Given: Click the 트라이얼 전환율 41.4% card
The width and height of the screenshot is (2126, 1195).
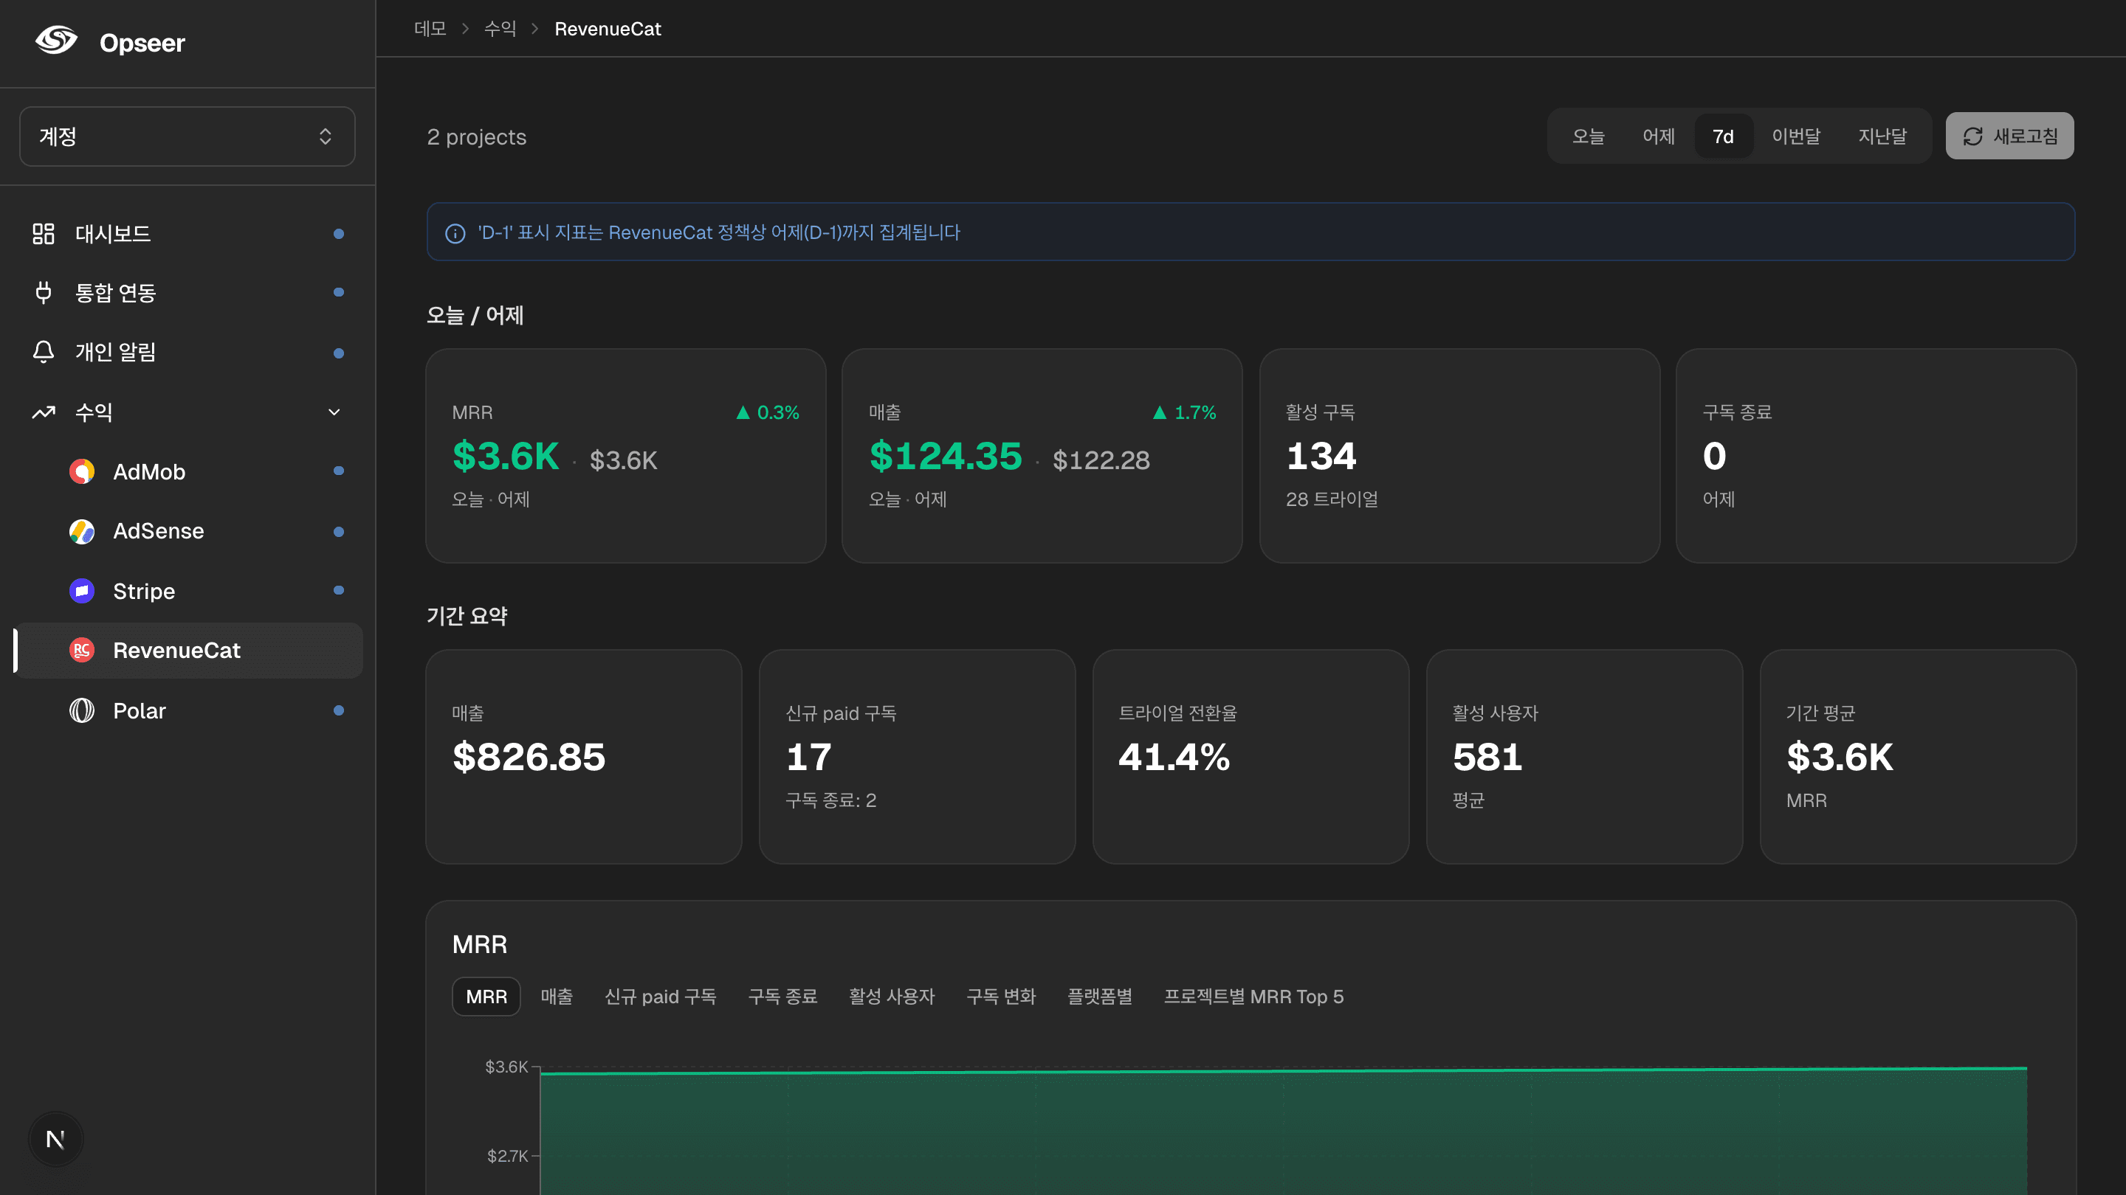Looking at the screenshot, I should [x=1251, y=756].
